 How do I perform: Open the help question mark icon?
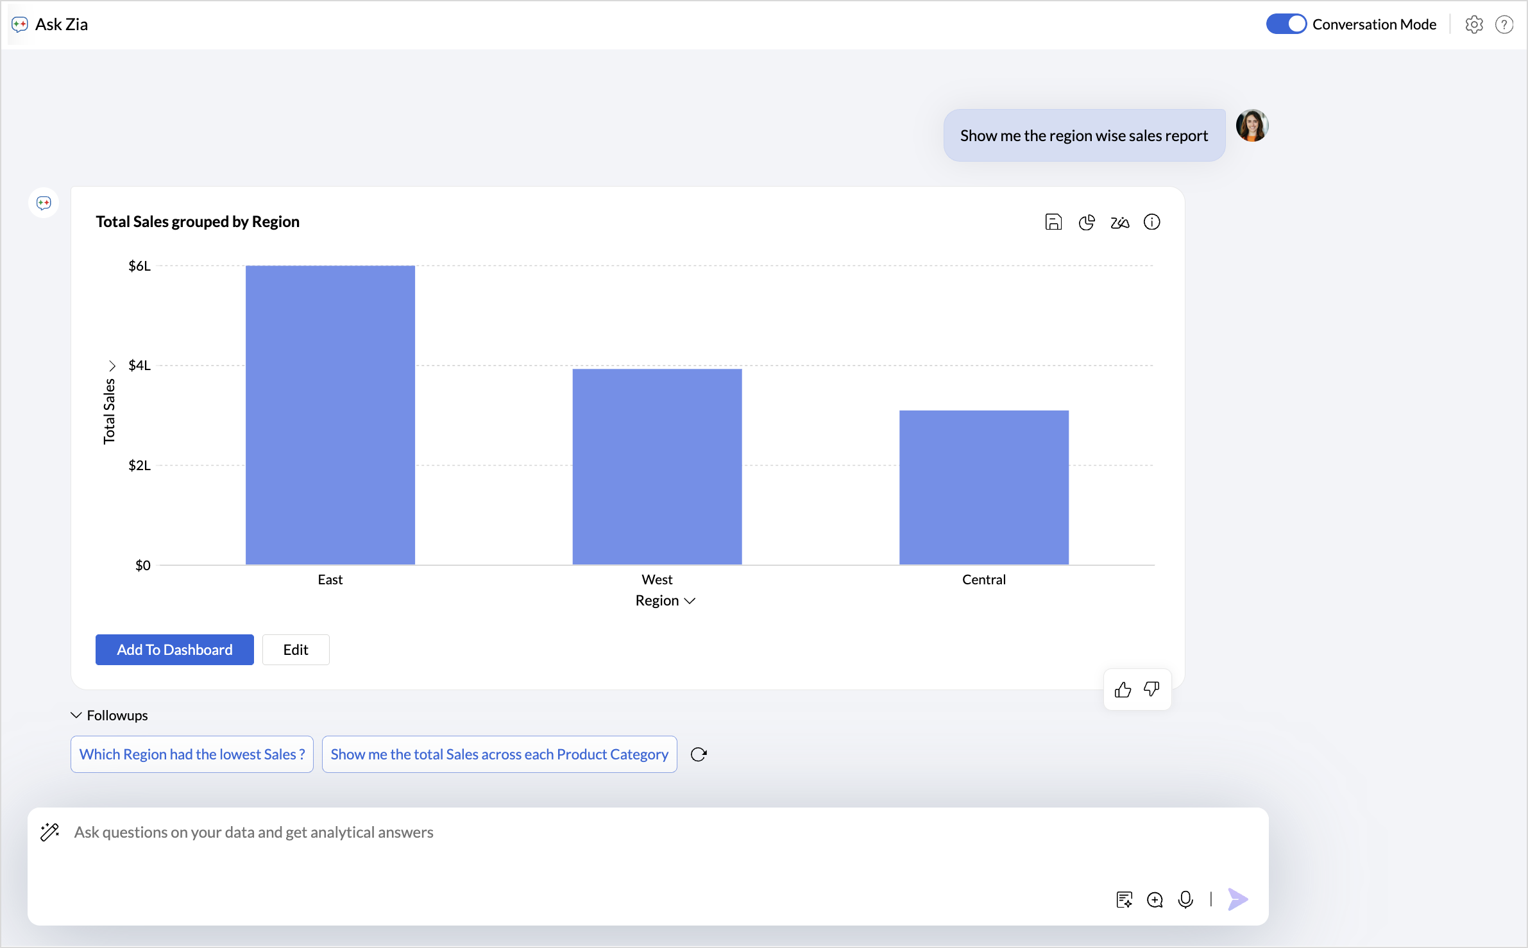pyautogui.click(x=1504, y=24)
